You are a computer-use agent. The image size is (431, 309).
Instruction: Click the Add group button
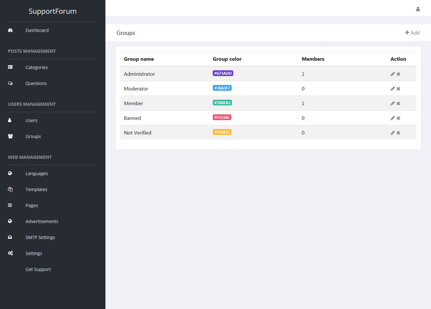[412, 33]
